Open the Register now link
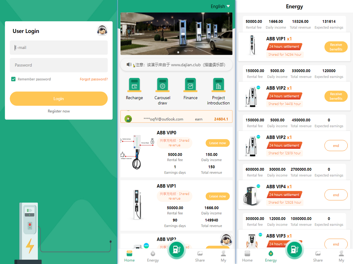The height and width of the screenshot is (264, 353). tap(58, 111)
